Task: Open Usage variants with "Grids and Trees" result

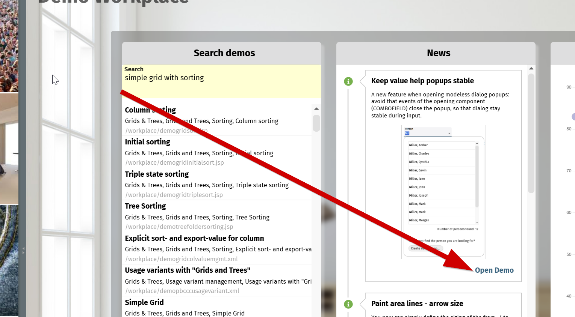Action: click(187, 270)
